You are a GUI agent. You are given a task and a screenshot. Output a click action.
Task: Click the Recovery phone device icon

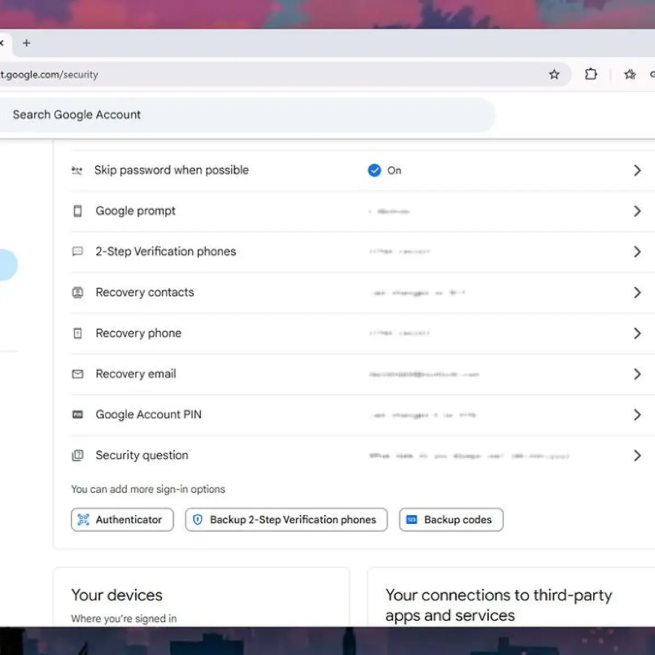[x=78, y=333]
